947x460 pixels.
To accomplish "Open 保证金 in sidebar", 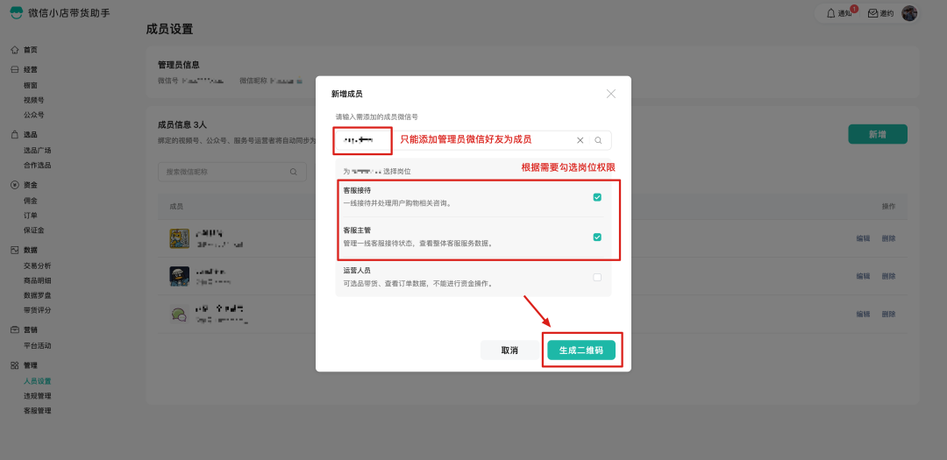I will [x=34, y=230].
